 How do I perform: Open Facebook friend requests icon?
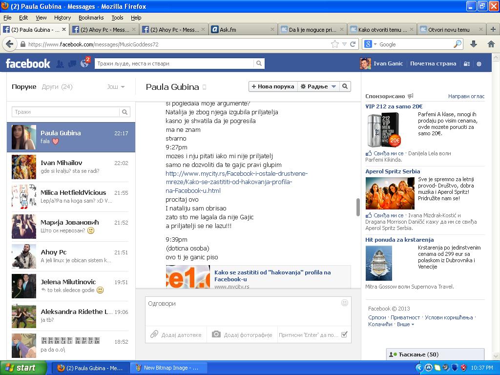coord(60,64)
